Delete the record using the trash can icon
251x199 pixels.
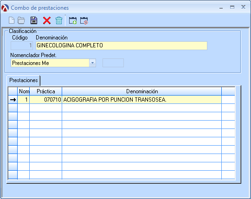[59, 20]
